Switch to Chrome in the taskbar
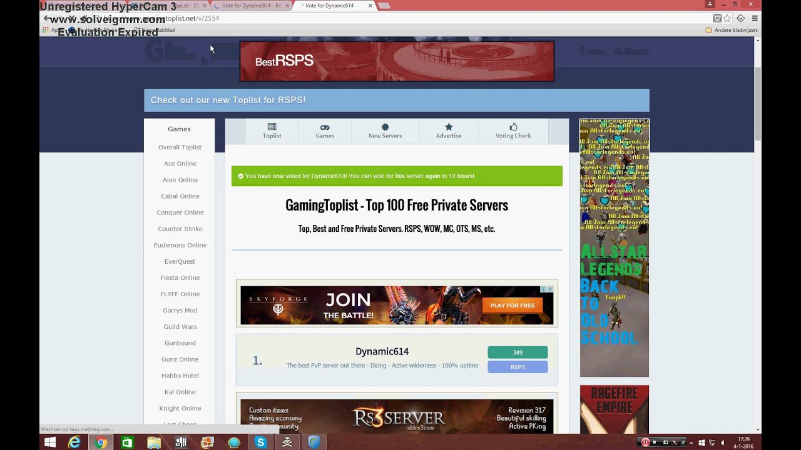 coord(101,442)
